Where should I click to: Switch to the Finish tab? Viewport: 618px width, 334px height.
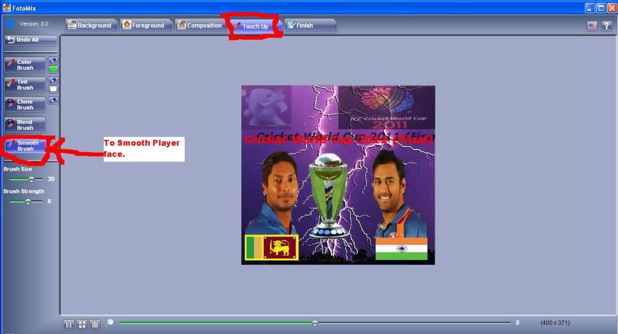[310, 25]
